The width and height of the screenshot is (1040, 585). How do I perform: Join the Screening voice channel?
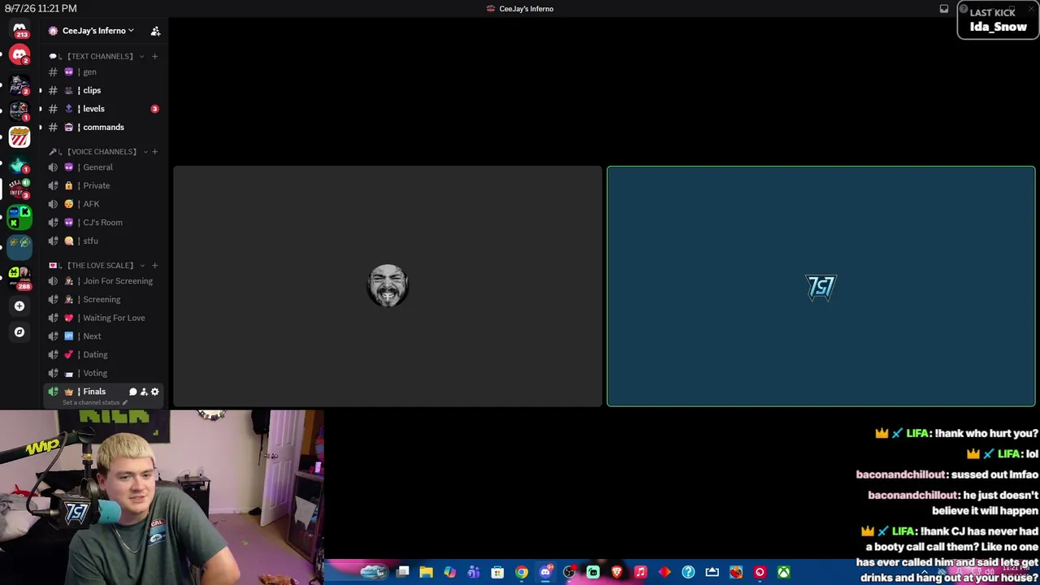(102, 300)
